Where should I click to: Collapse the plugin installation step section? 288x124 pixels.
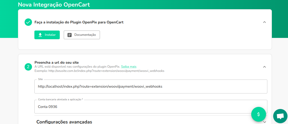tap(264, 22)
